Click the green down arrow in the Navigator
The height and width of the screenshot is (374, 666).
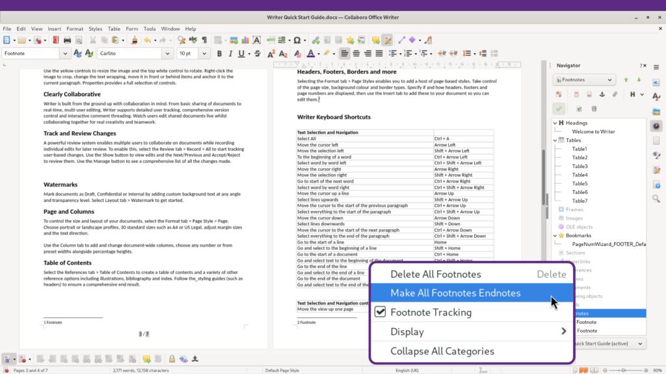[639, 80]
